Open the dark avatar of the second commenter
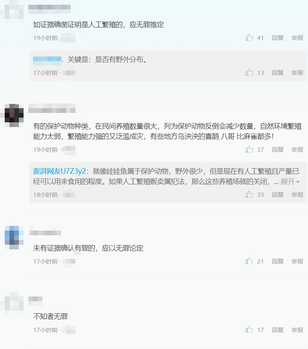308x349 pixels. point(14,113)
